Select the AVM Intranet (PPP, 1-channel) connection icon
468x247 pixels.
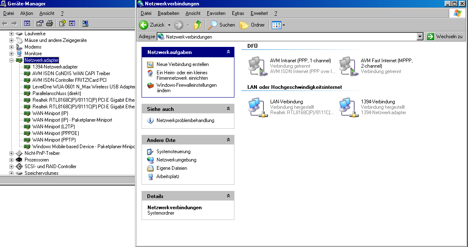click(x=258, y=66)
